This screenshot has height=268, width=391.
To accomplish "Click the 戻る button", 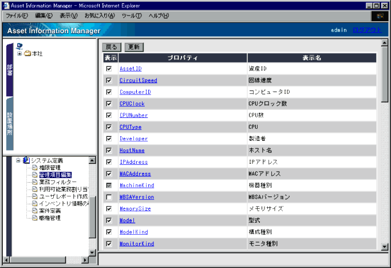I will (x=112, y=47).
